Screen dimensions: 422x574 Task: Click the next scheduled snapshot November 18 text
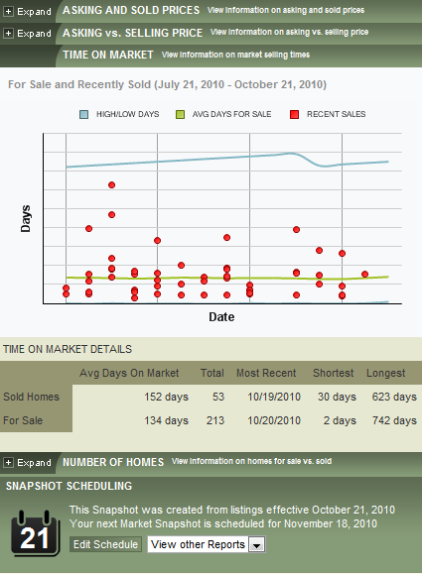coord(223,523)
